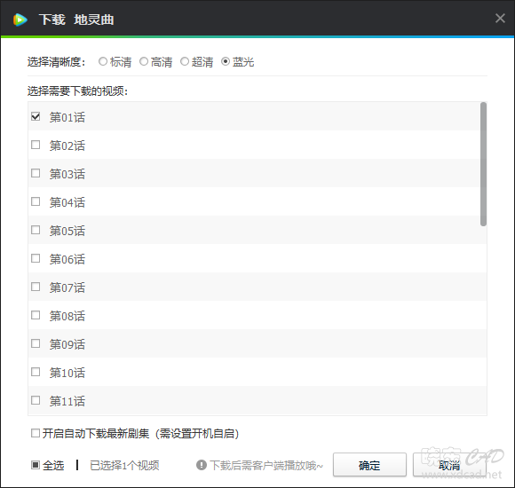Image resolution: width=515 pixels, height=488 pixels.
Task: Close the 下载 地灵曲 dialog
Action: tap(500, 19)
